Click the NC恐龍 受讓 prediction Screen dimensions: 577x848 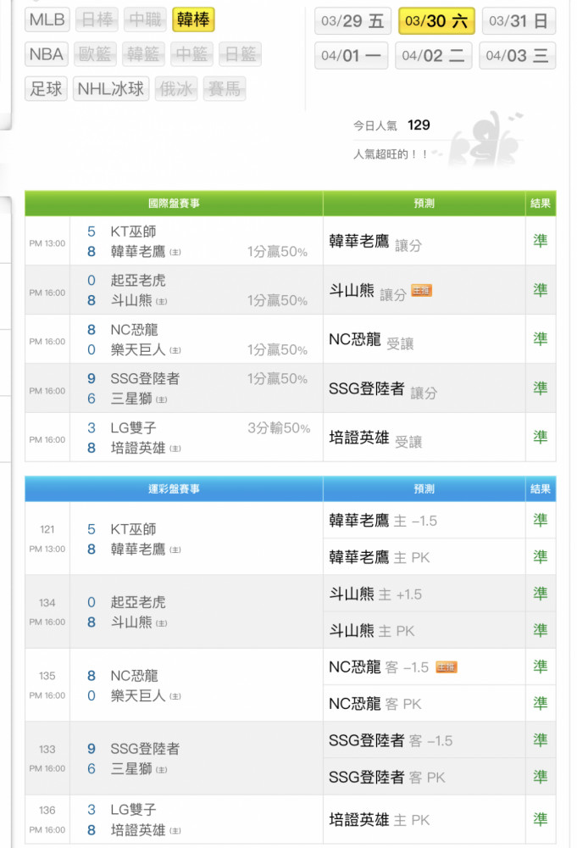click(x=371, y=340)
